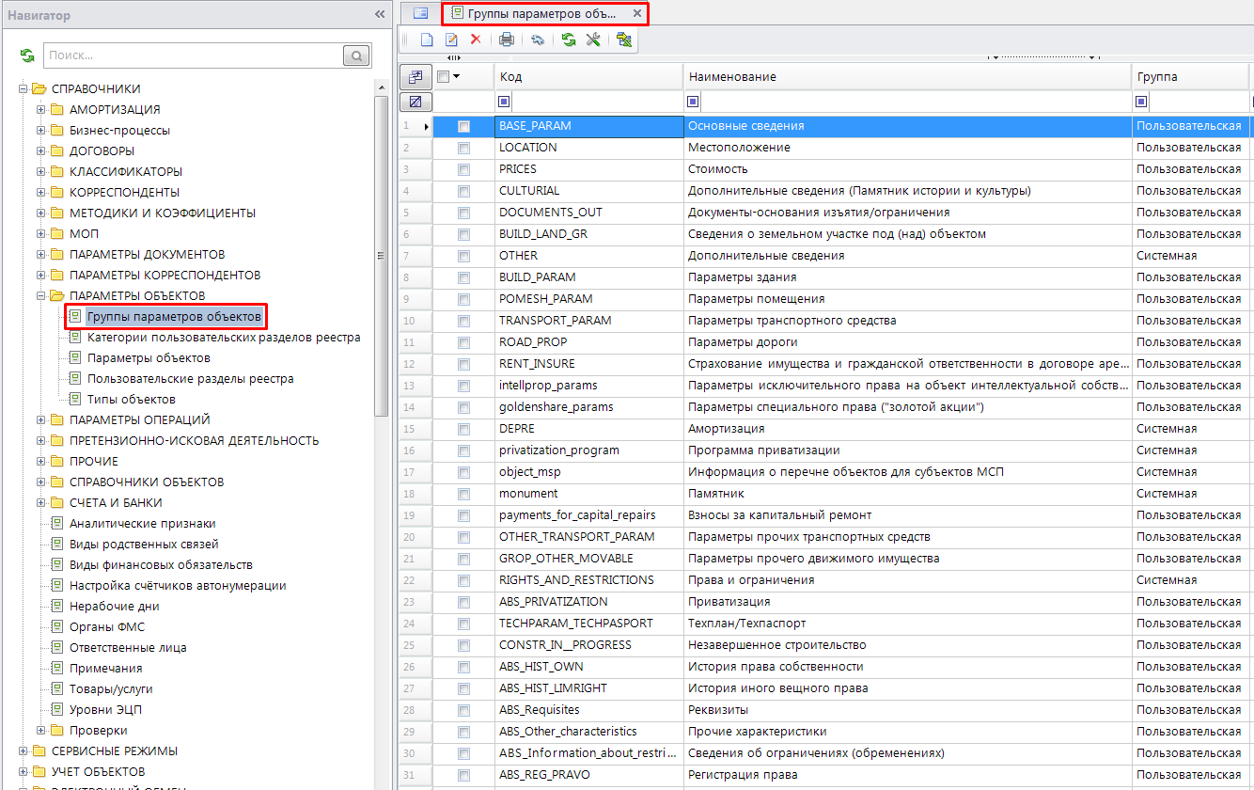The width and height of the screenshot is (1254, 790).
Task: Close the Группы параметров объ... tab
Action: pyautogui.click(x=637, y=13)
